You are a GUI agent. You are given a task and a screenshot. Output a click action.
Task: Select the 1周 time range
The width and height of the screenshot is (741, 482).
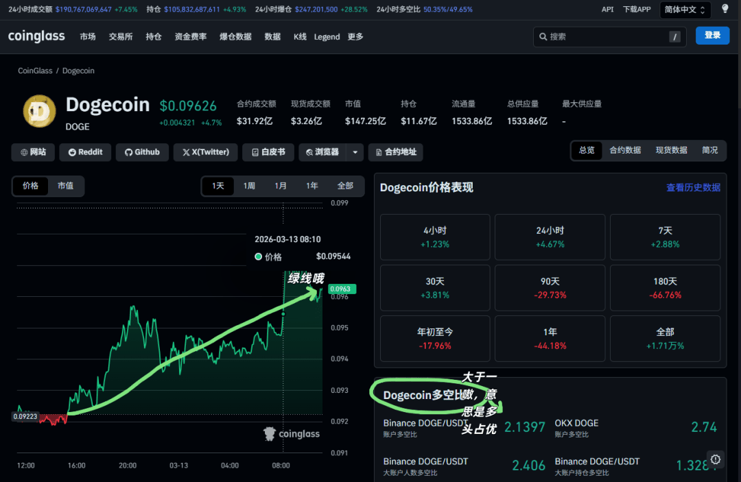coord(249,186)
